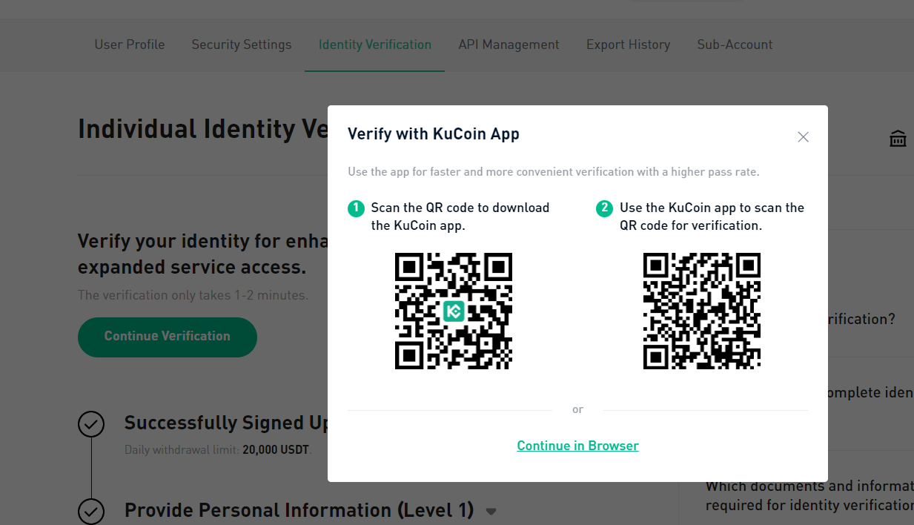Open the User Profile tab
This screenshot has height=525, width=914.
click(130, 44)
